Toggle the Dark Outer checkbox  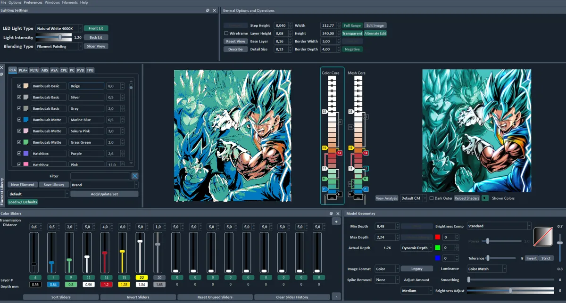point(432,198)
